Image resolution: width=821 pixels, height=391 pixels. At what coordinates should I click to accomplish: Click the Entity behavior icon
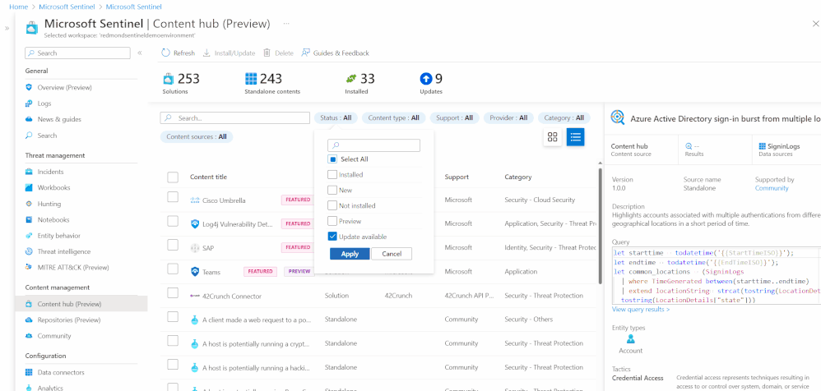coord(29,236)
